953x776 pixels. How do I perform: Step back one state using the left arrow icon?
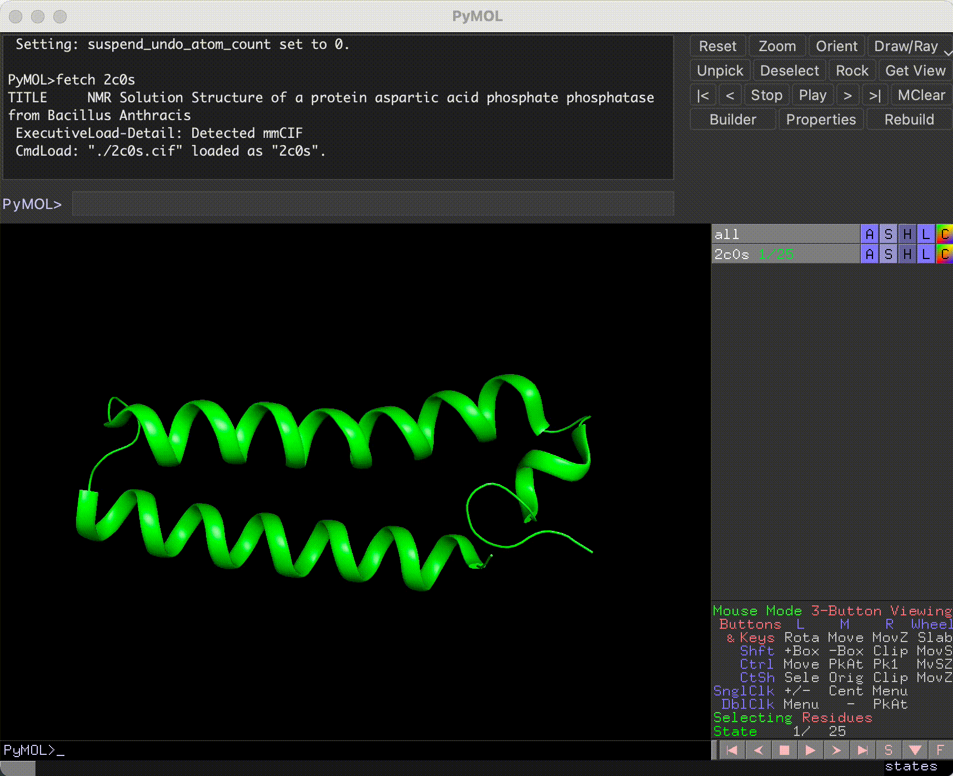click(759, 750)
